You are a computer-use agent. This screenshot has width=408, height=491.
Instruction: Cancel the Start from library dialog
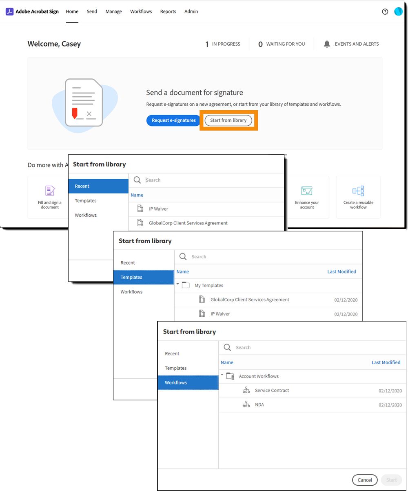pyautogui.click(x=365, y=480)
